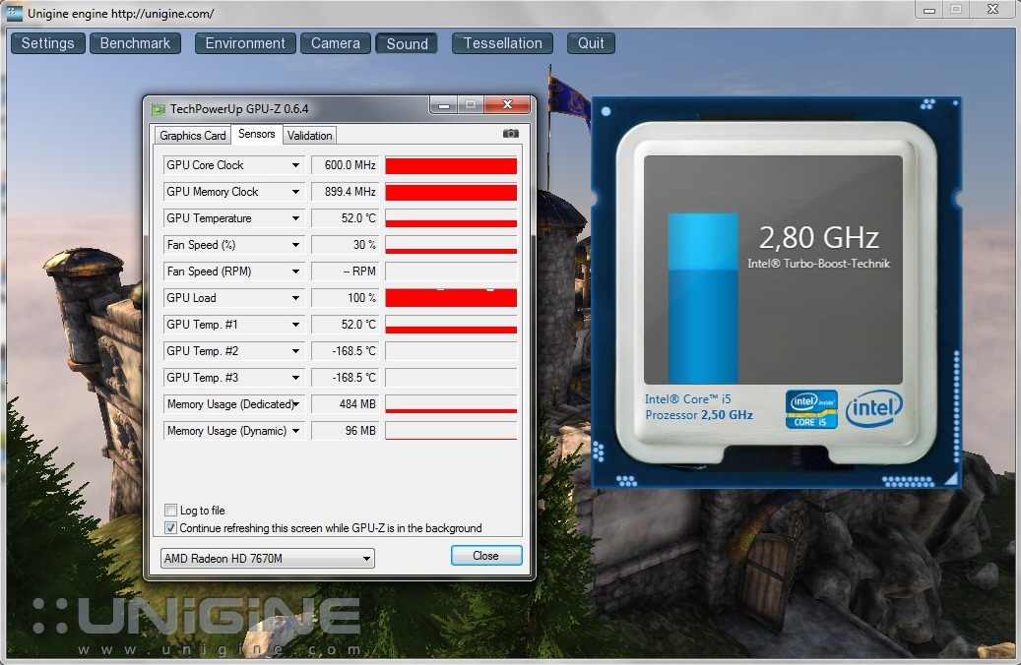1021x665 pixels.
Task: Open the Unigine Settings menu
Action: coord(47,43)
